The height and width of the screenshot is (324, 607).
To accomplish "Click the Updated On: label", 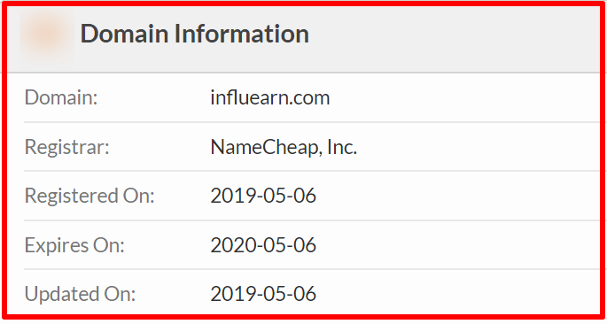I will click(80, 294).
